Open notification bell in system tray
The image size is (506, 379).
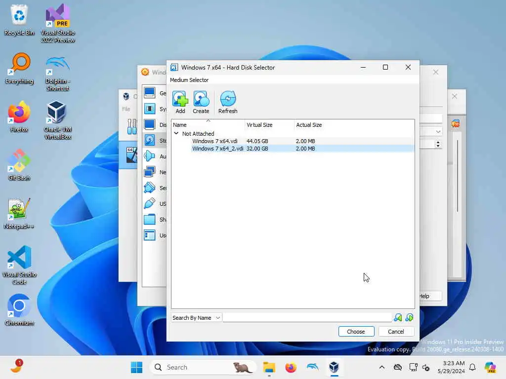[x=472, y=367]
